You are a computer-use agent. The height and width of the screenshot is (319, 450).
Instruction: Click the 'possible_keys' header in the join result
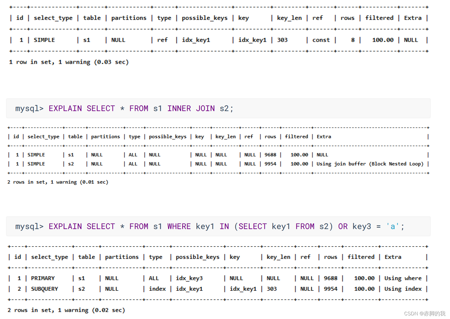168,137
